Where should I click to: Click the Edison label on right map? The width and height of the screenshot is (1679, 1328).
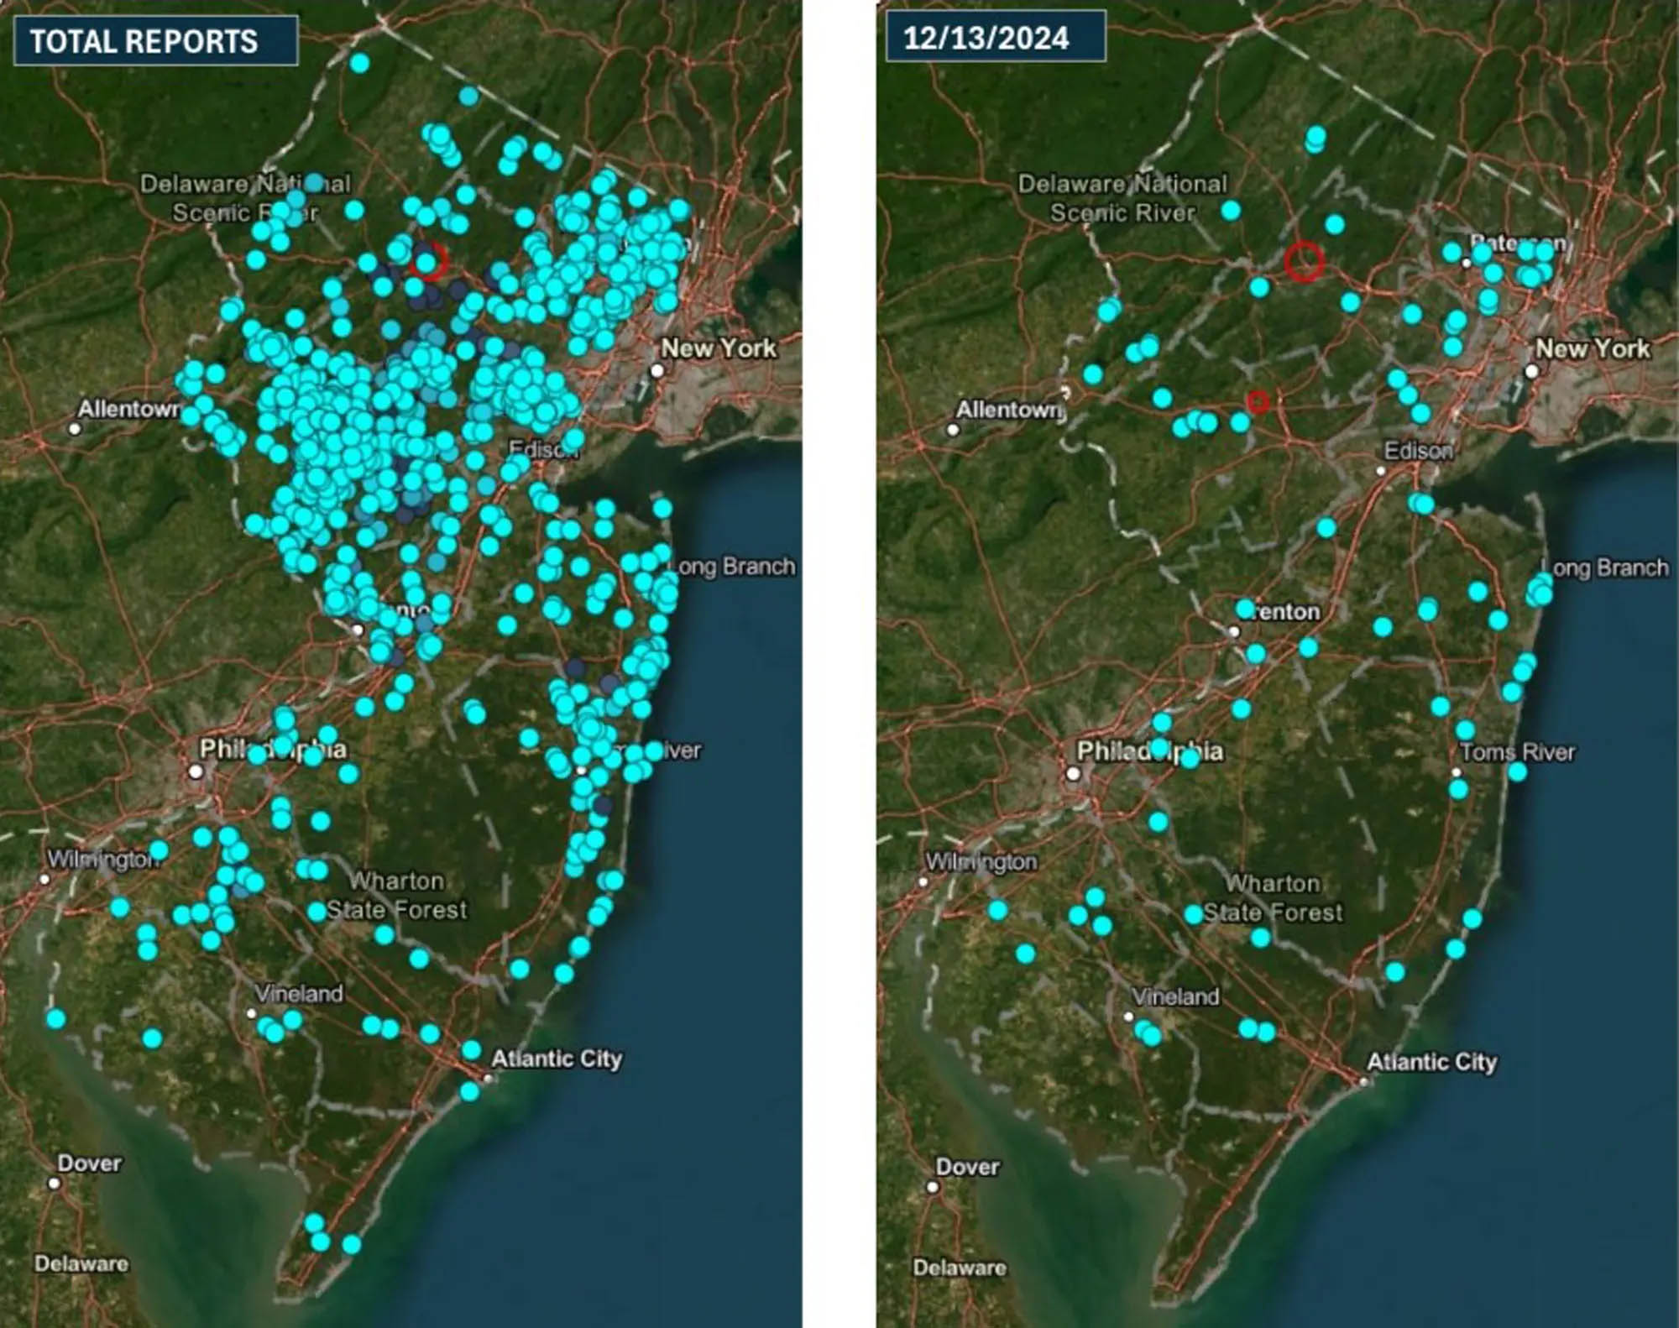click(1418, 451)
